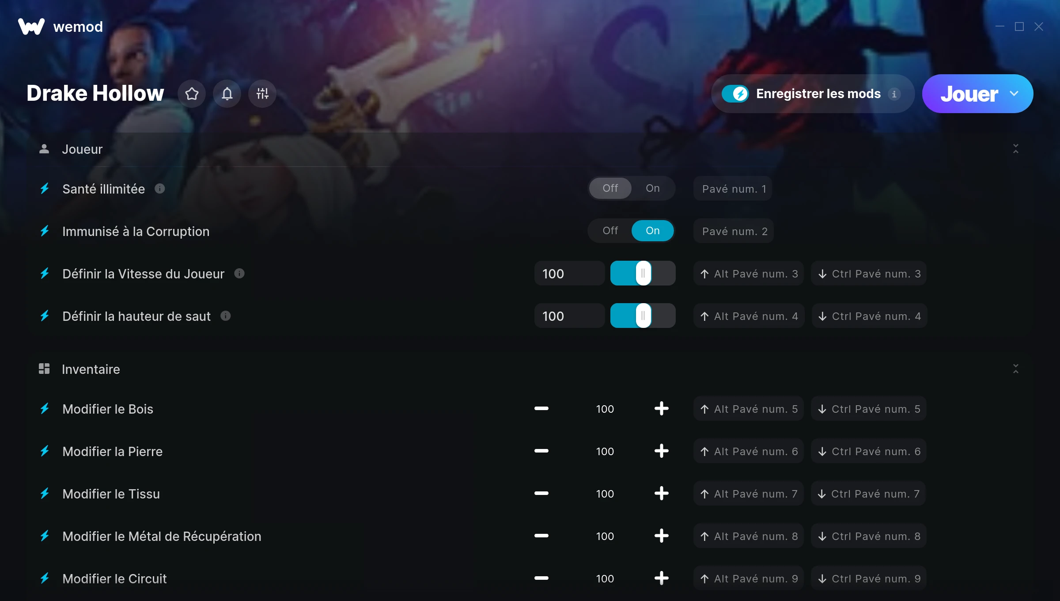Open the Jouer dropdown arrow
Screen dimensions: 1060x601
click(x=1015, y=94)
